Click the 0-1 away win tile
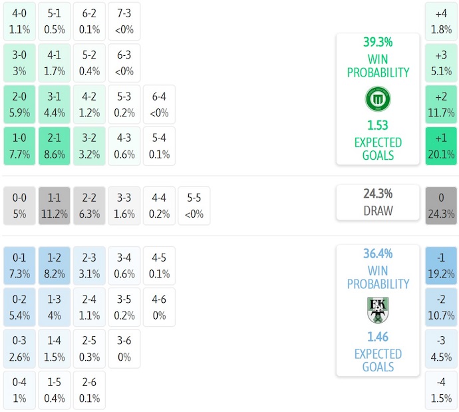Screen dimensions: 459x412 20,266
